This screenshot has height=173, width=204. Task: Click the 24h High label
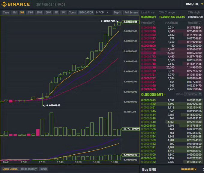tap(194, 12)
